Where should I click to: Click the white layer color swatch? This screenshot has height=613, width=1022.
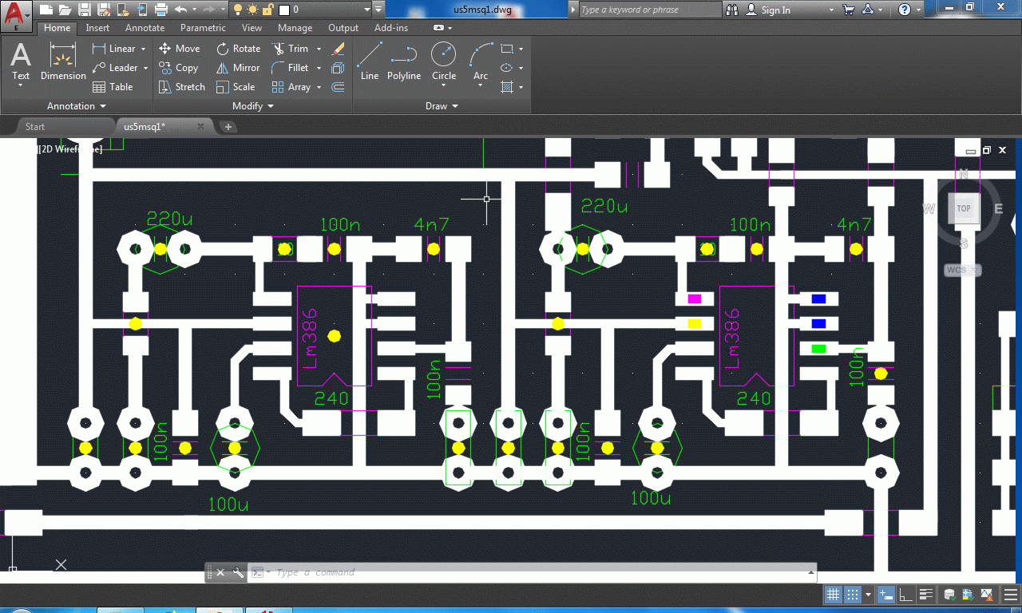(283, 10)
